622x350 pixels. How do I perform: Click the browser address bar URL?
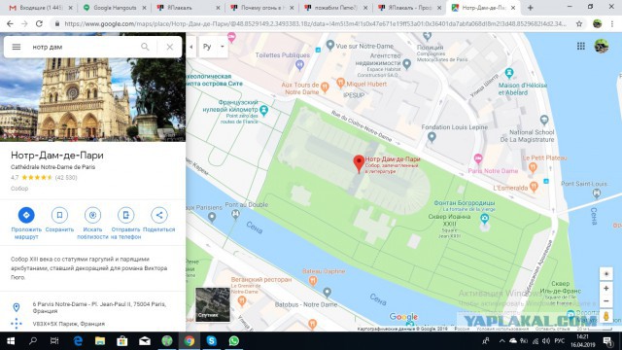[315, 23]
